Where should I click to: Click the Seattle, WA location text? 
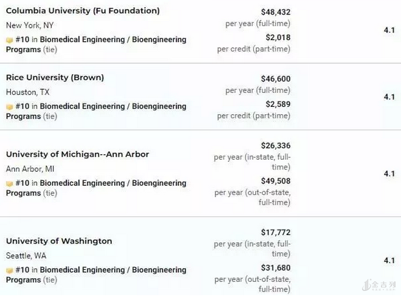(x=26, y=256)
